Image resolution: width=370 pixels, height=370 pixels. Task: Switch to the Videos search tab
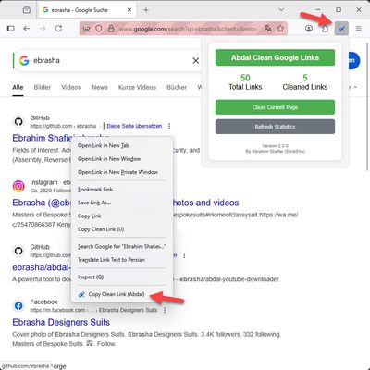[71, 87]
